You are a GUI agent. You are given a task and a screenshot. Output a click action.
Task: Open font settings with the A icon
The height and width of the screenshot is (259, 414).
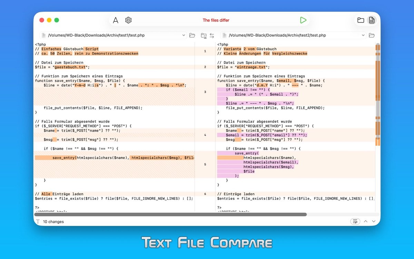coord(116,20)
